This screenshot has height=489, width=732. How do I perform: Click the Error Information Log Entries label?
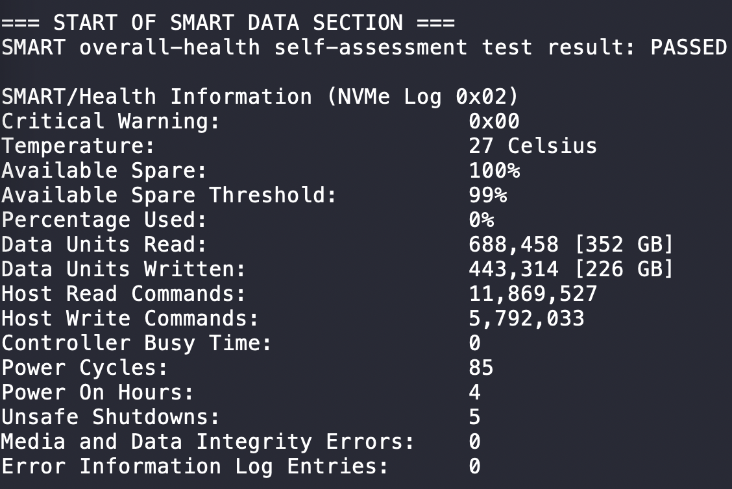[x=195, y=466]
